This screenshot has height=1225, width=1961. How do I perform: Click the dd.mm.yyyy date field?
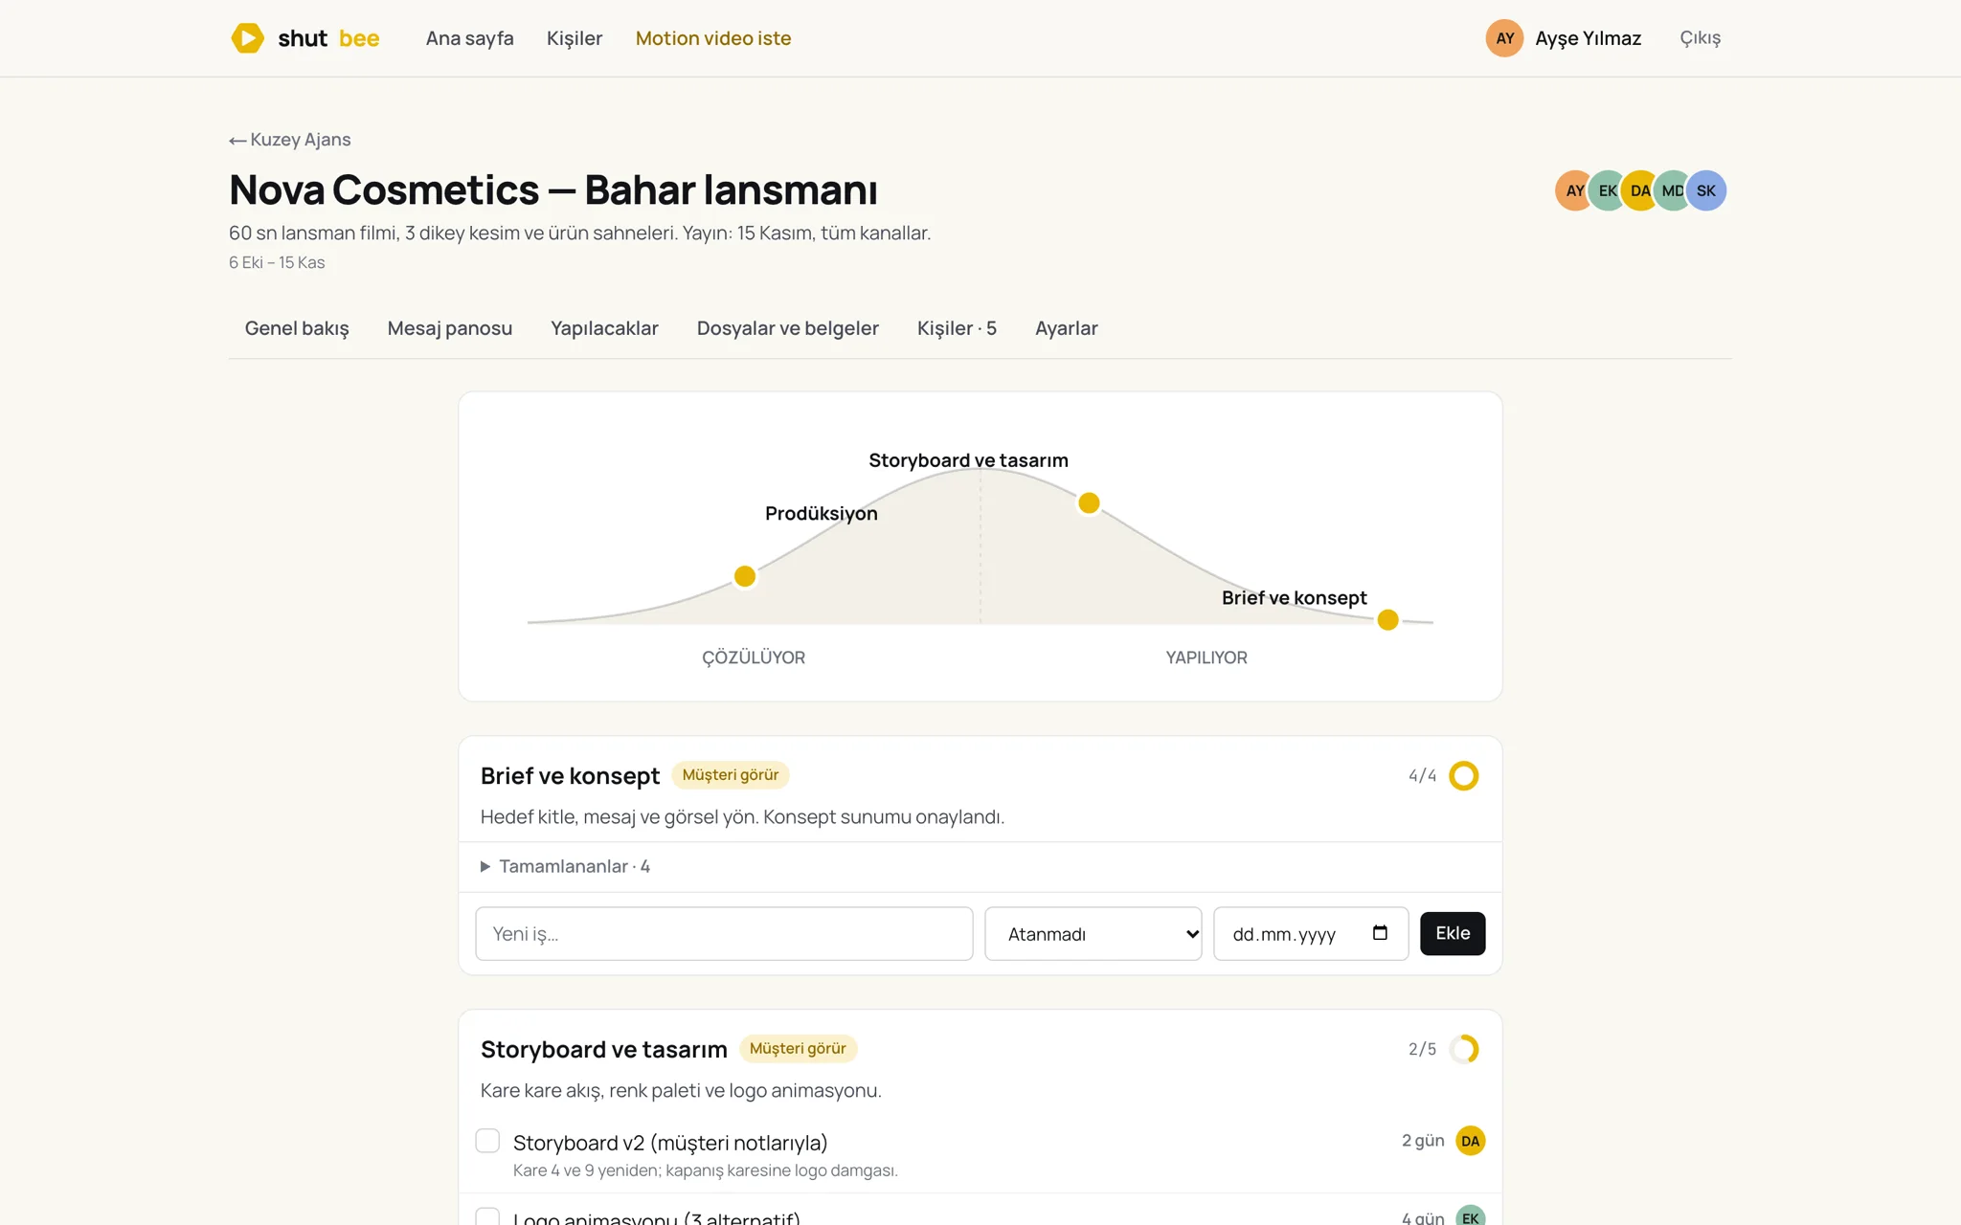pos(1311,934)
